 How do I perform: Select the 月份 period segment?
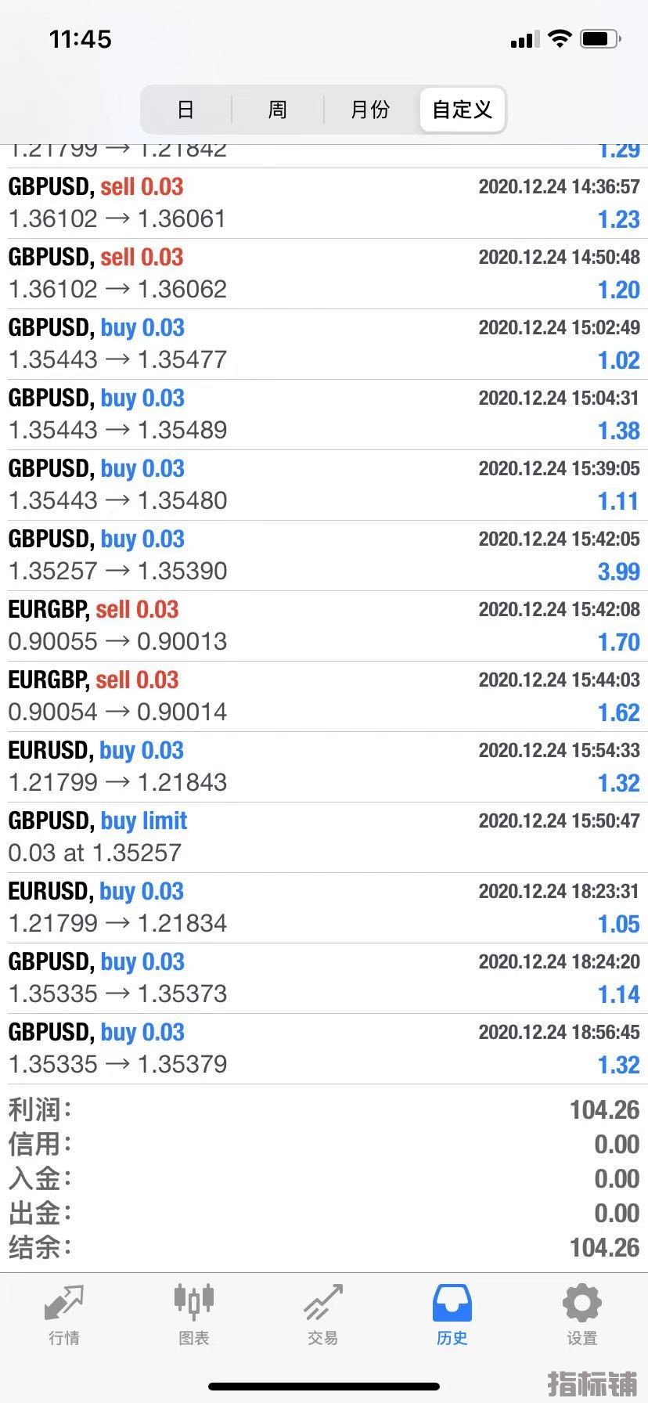(x=369, y=110)
